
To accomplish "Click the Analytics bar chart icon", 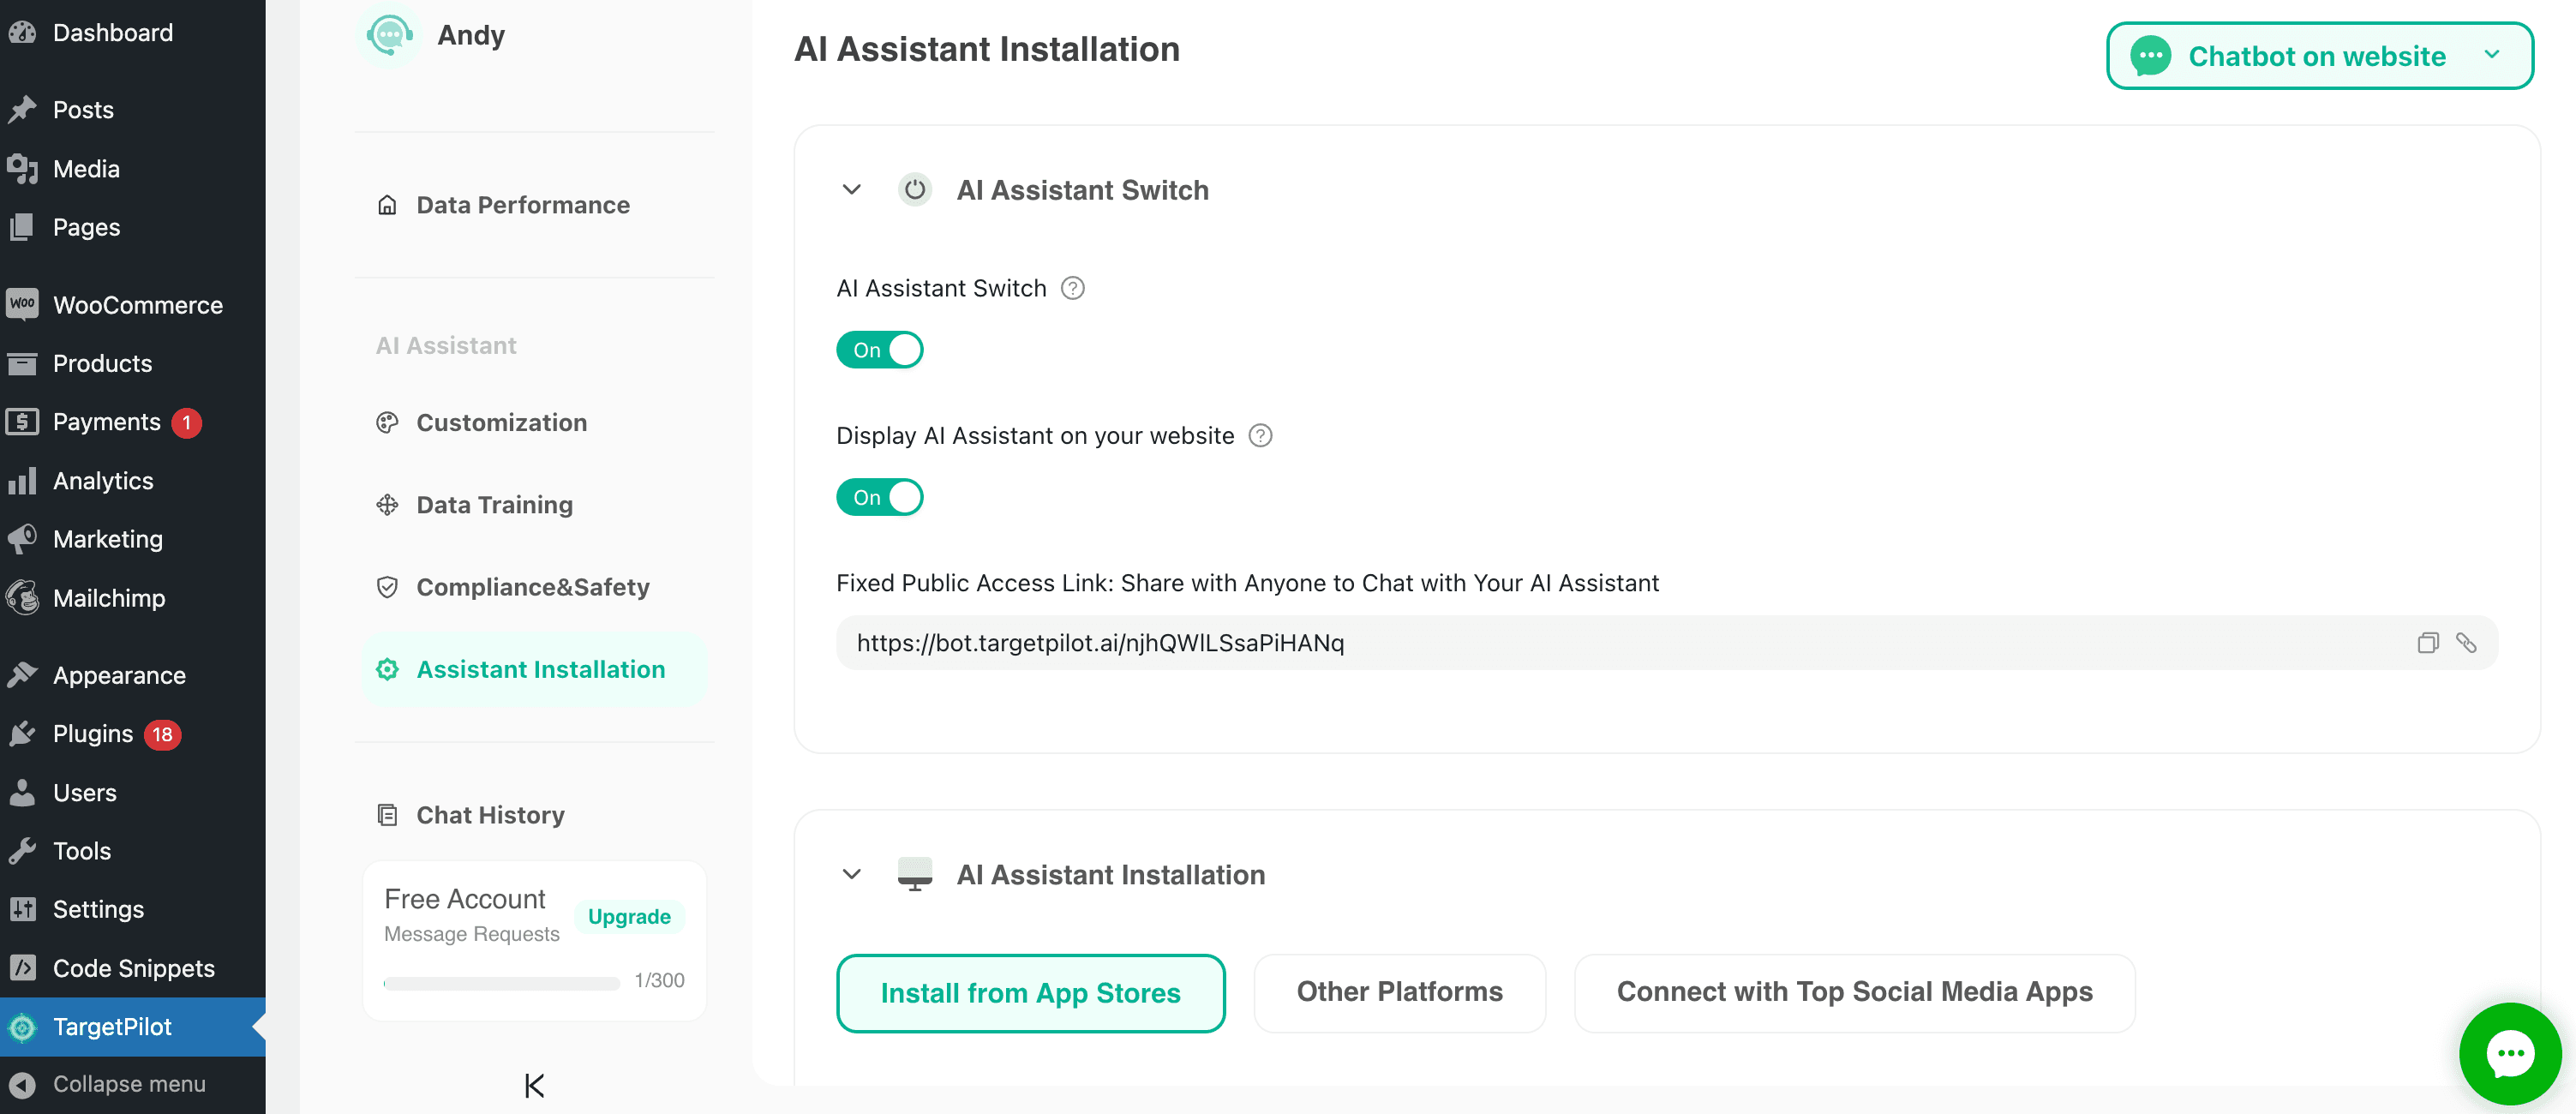I will pos(22,480).
